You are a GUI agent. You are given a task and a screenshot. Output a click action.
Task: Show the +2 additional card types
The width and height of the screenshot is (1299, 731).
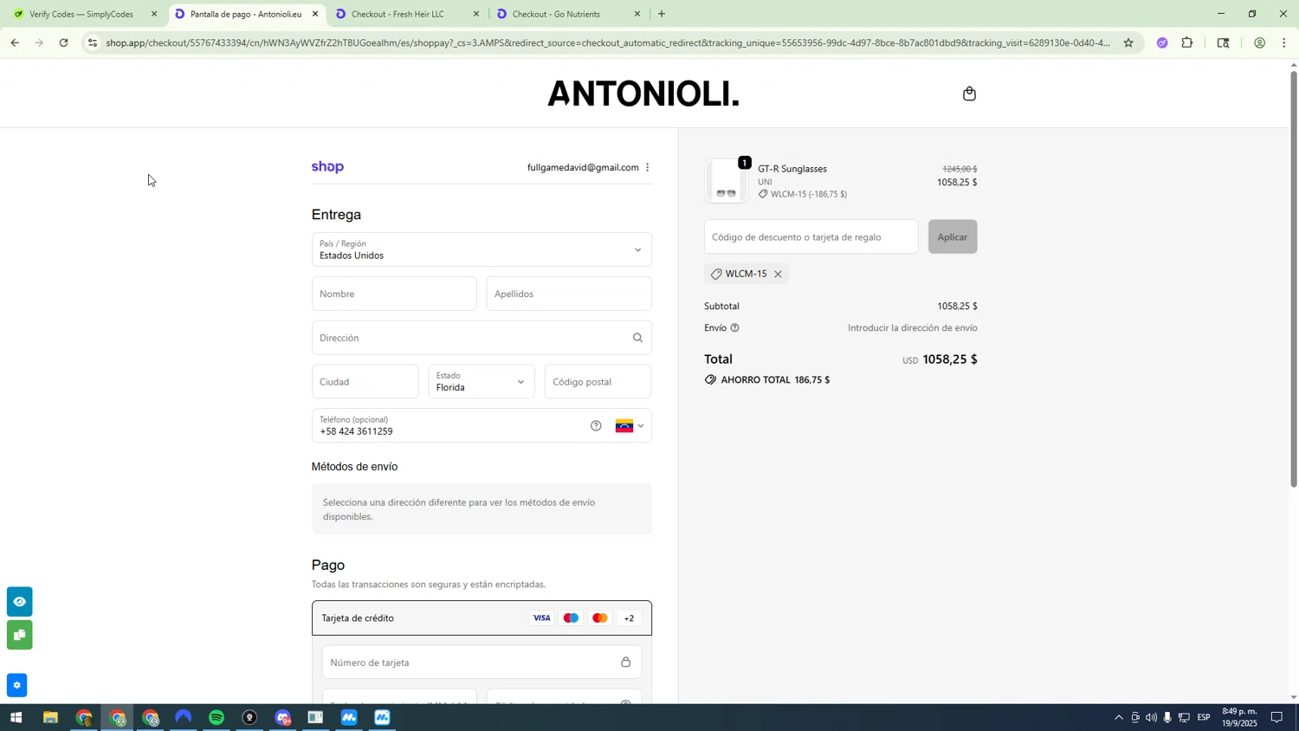(x=629, y=618)
